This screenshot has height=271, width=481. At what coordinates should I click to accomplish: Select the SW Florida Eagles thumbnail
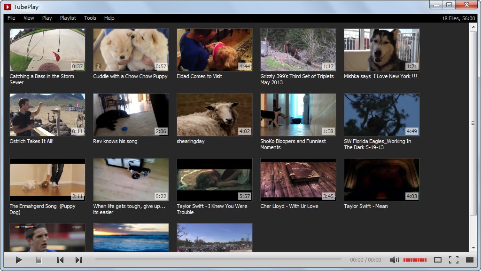coord(381,115)
